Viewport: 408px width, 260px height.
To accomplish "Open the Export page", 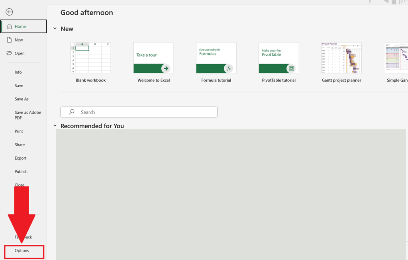I will coord(20,158).
